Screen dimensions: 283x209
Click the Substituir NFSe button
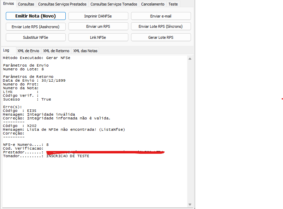36,37
